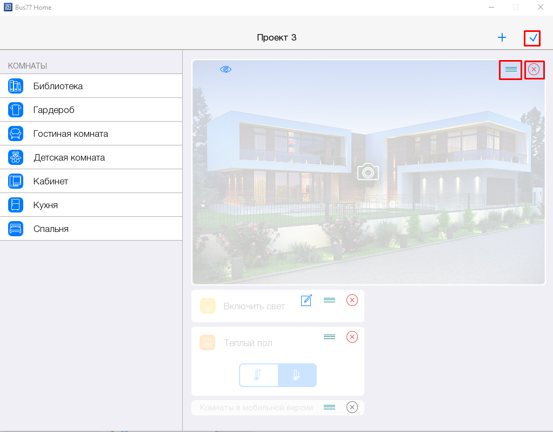Remove Комнаты в мобильной версии block
Viewport: 553px width, 432px height.
pos(352,407)
